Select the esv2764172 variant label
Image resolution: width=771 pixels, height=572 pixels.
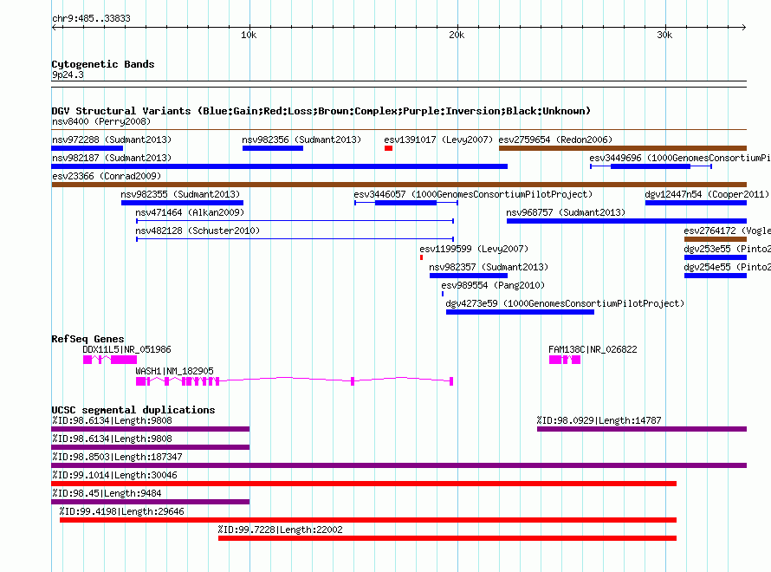click(727, 231)
